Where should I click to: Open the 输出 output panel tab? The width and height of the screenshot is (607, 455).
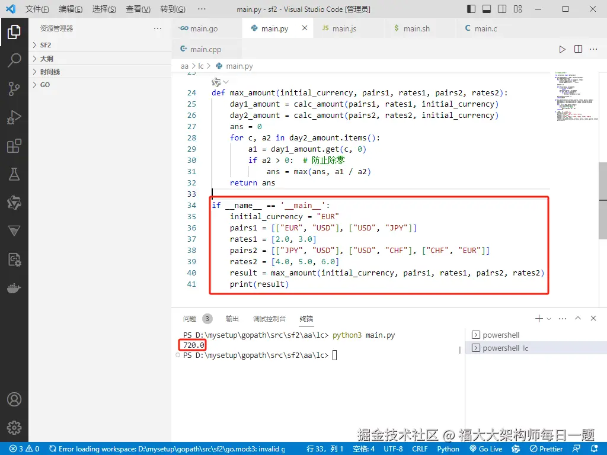point(232,318)
